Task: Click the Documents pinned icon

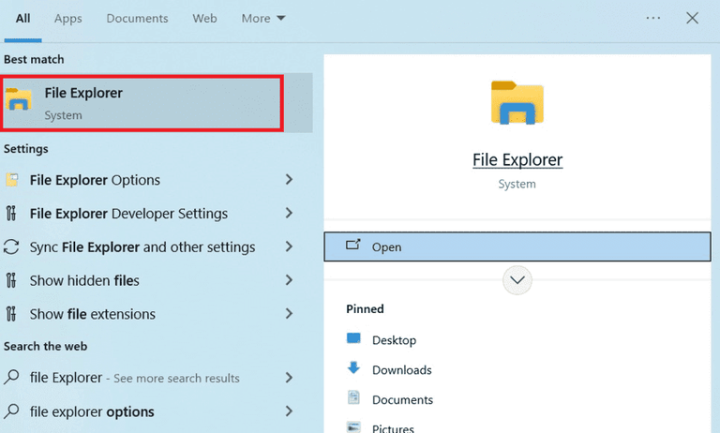Action: (353, 397)
